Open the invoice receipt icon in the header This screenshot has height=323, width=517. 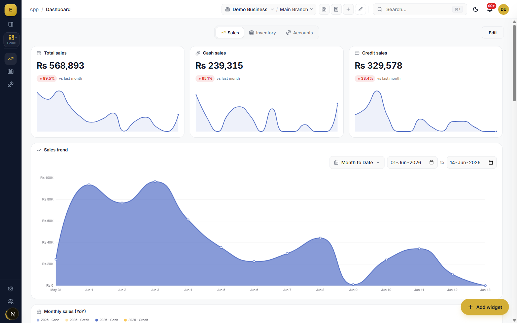tap(336, 9)
